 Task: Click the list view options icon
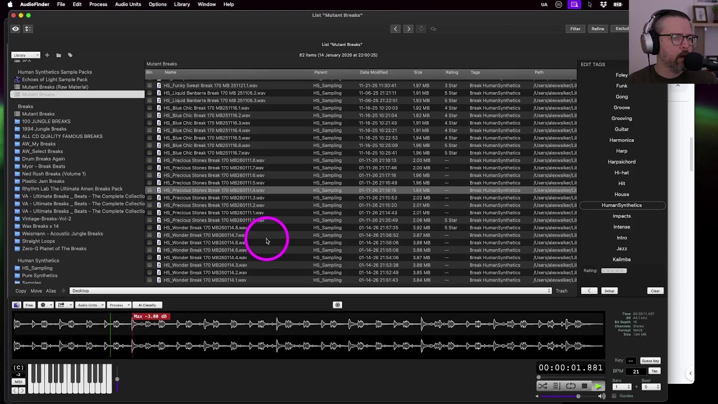point(28,29)
